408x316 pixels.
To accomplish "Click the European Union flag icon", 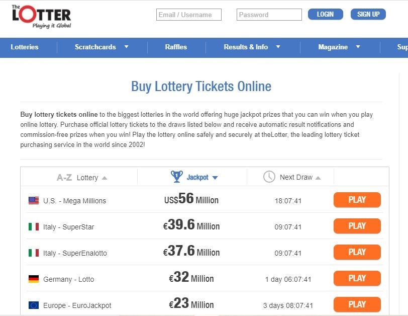I will (34, 305).
